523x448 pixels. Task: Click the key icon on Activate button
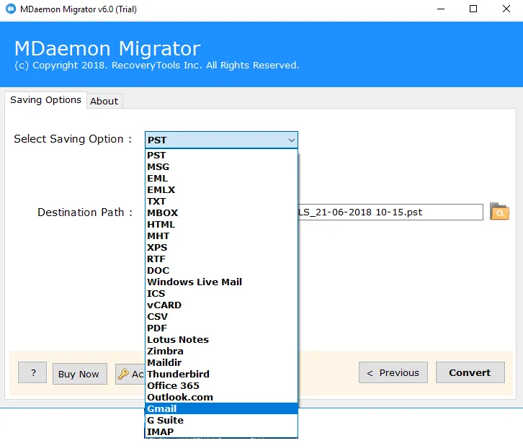pyautogui.click(x=123, y=374)
